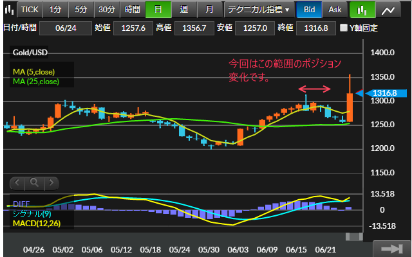Select the 30分 timeframe
Image resolution: width=412 pixels, height=257 pixels.
pos(107,10)
